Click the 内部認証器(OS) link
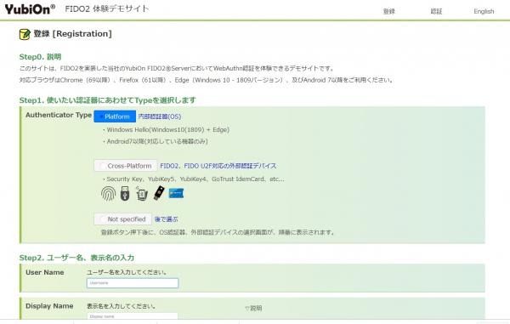This screenshot has width=510, height=324. 160,117
